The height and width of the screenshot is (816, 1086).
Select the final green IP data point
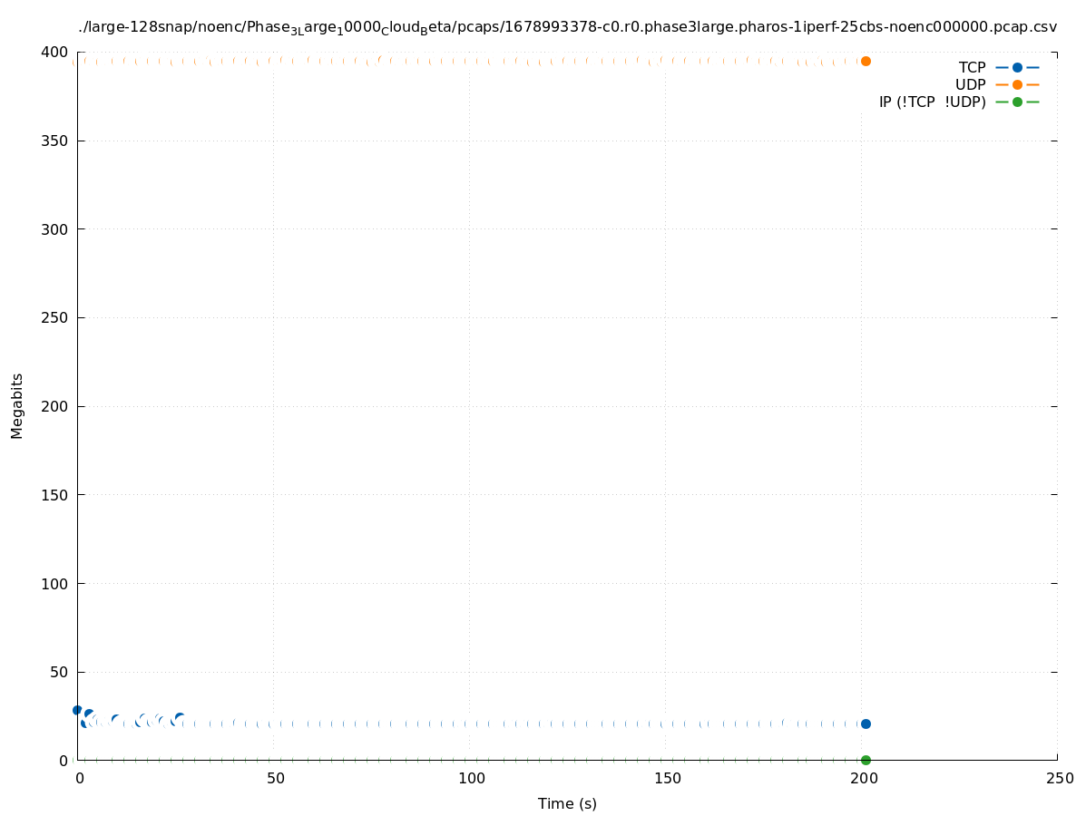866,760
